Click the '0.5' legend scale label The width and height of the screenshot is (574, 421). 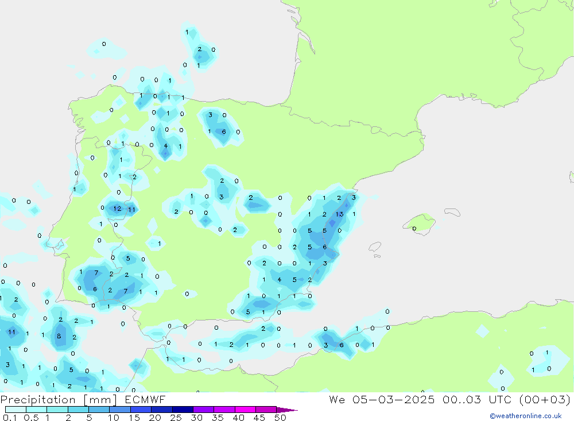pyautogui.click(x=31, y=418)
